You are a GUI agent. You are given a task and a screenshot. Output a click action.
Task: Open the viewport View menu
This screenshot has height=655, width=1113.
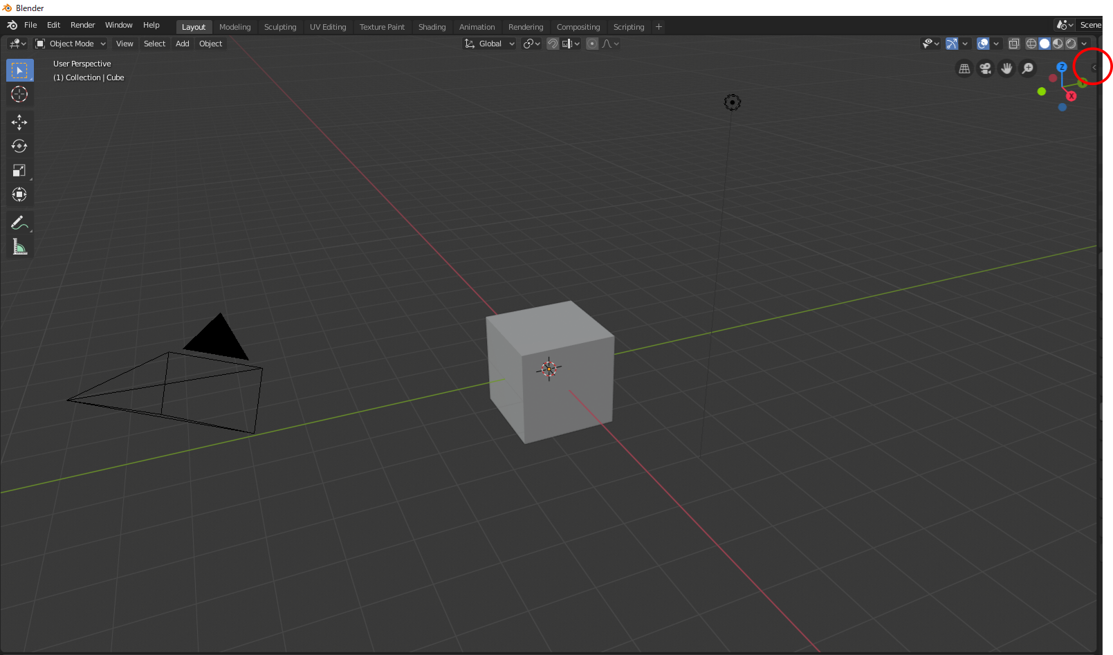point(125,44)
